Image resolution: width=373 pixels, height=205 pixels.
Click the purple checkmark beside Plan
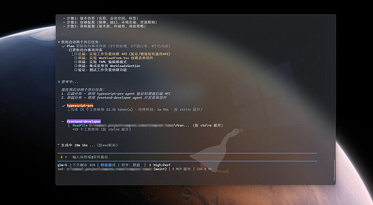63,46
